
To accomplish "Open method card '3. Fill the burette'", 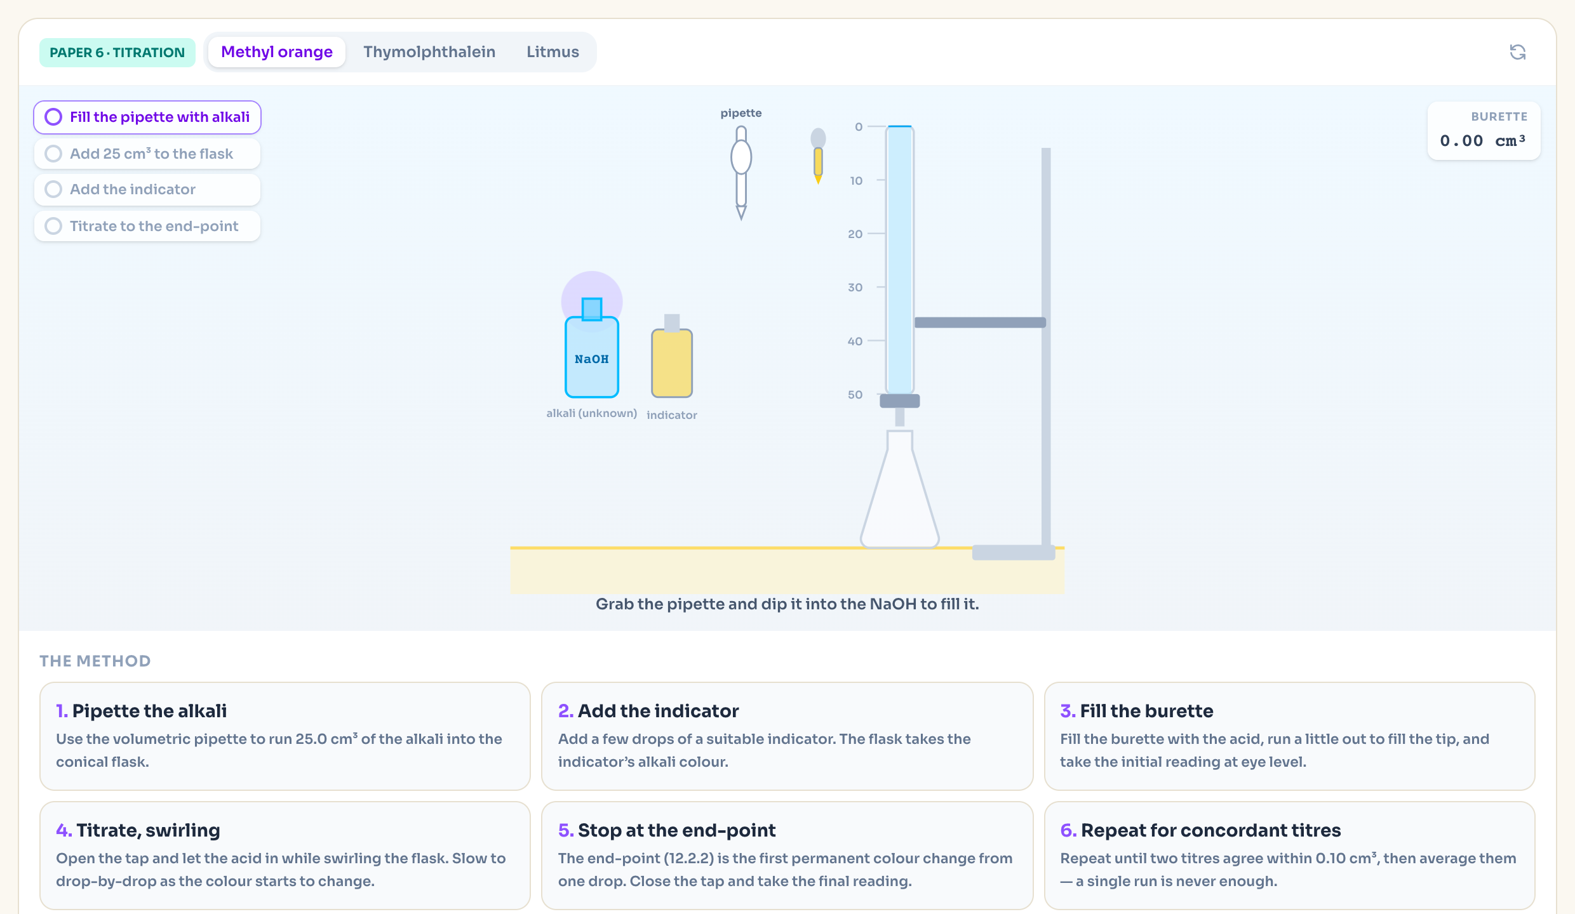I will coord(1289,736).
